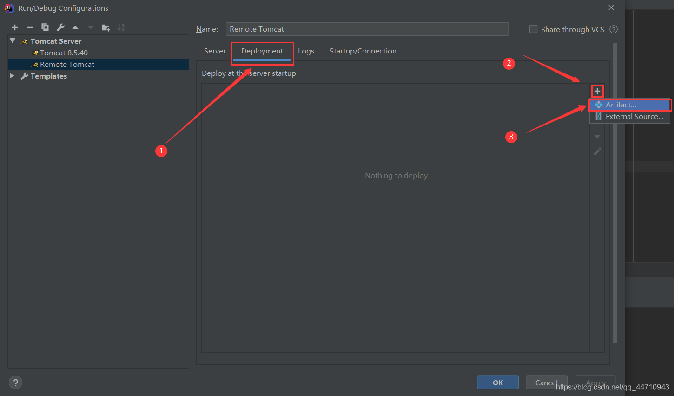Add a new run configuration
The width and height of the screenshot is (674, 396).
(15, 27)
